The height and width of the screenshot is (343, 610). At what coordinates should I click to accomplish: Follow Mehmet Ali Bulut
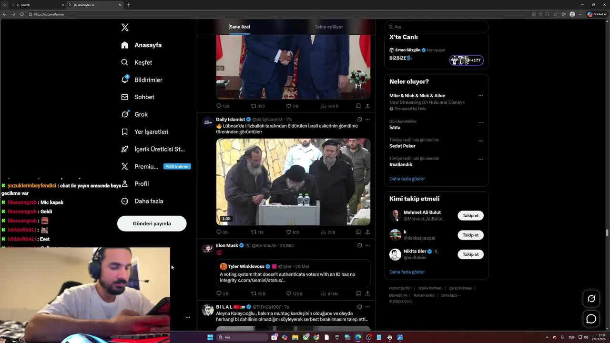pos(470,216)
